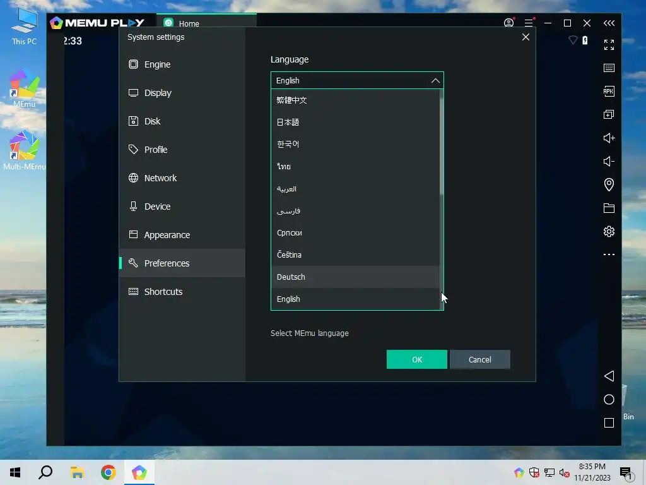Open the Device settings section
Image resolution: width=646 pixels, height=485 pixels.
click(182, 207)
